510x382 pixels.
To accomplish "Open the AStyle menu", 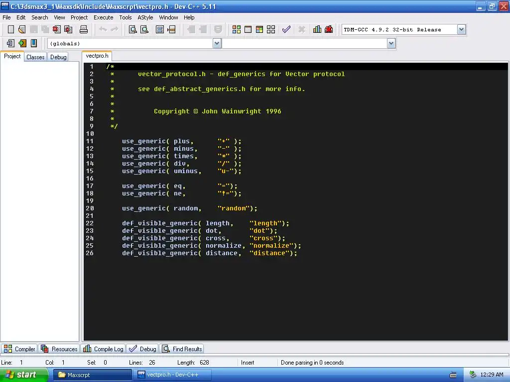I will [x=145, y=17].
